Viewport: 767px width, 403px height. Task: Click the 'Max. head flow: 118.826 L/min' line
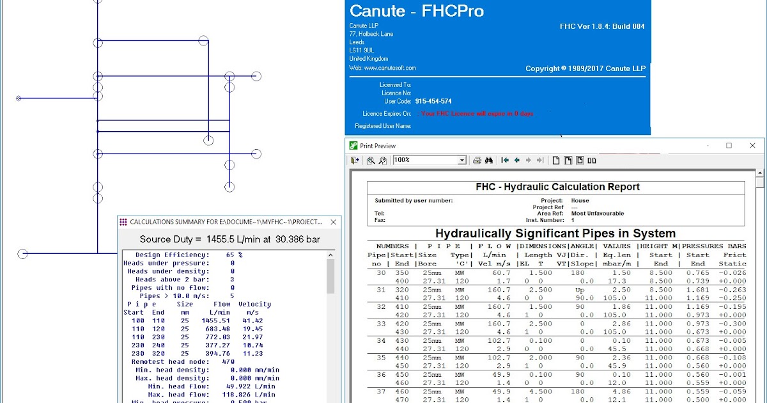(x=212, y=395)
